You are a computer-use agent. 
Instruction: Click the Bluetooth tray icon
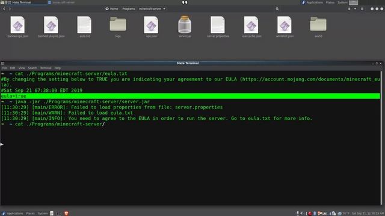(315, 214)
